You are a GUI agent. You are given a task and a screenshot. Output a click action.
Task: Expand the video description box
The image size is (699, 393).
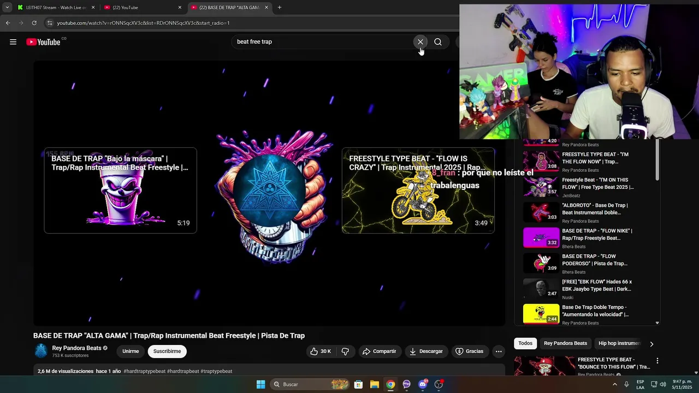[269, 371]
